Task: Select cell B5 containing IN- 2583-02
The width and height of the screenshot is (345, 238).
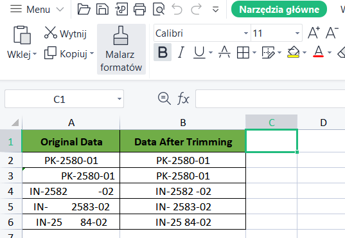Action: [x=183, y=206]
